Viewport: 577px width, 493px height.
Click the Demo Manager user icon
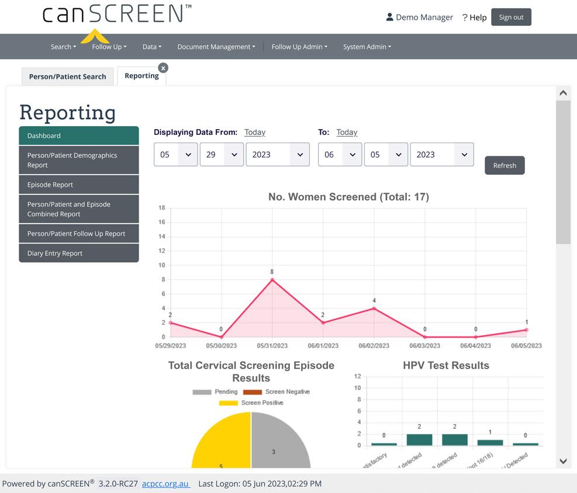389,17
